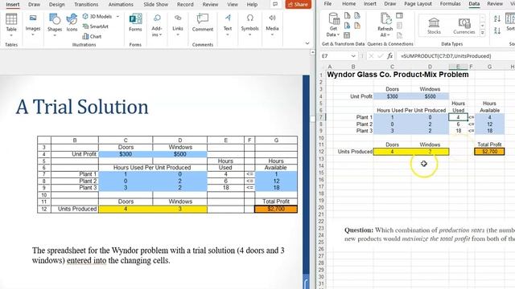515x289 pixels.
Task: Select the blue $300 unit profit cell in Excel
Action: pyautogui.click(x=392, y=96)
